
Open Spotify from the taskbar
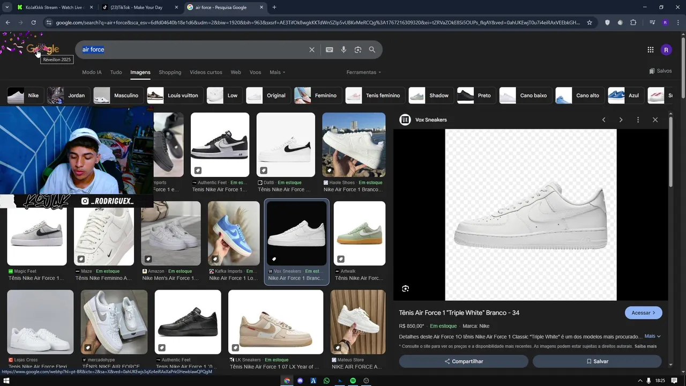tap(353, 381)
